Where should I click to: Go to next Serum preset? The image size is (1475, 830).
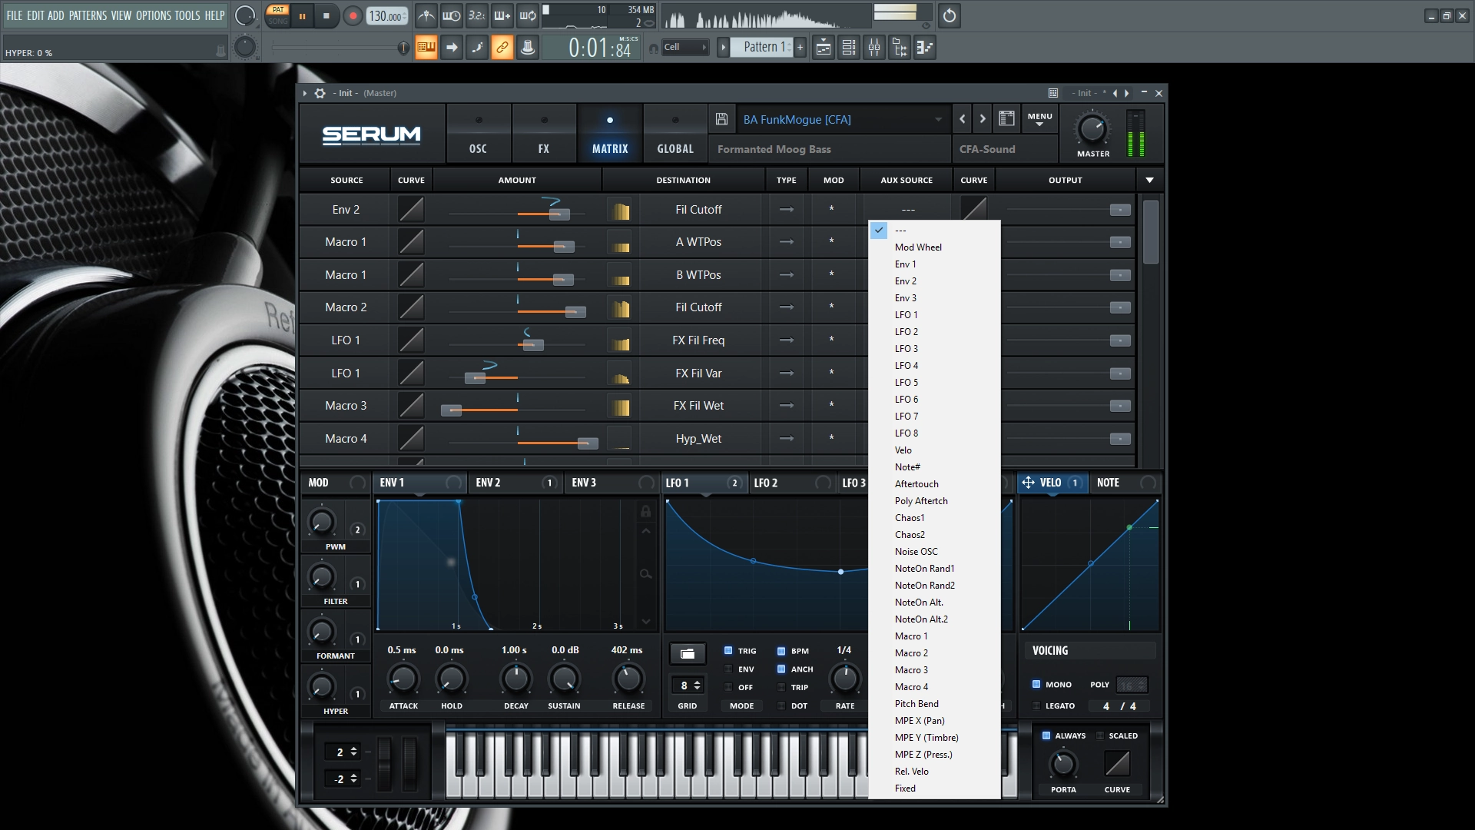tap(983, 119)
